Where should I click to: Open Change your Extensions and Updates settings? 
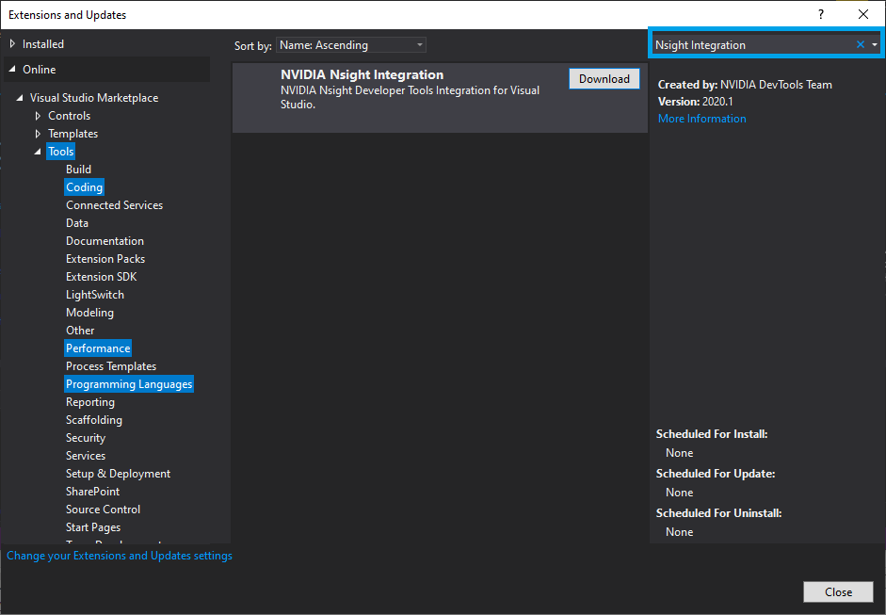(120, 556)
